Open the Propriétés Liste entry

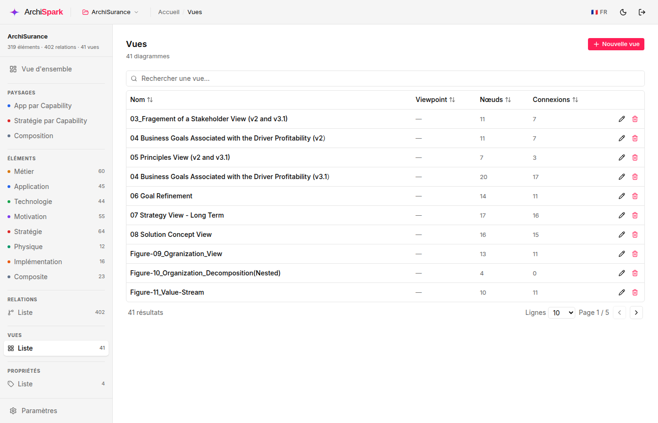(56, 384)
